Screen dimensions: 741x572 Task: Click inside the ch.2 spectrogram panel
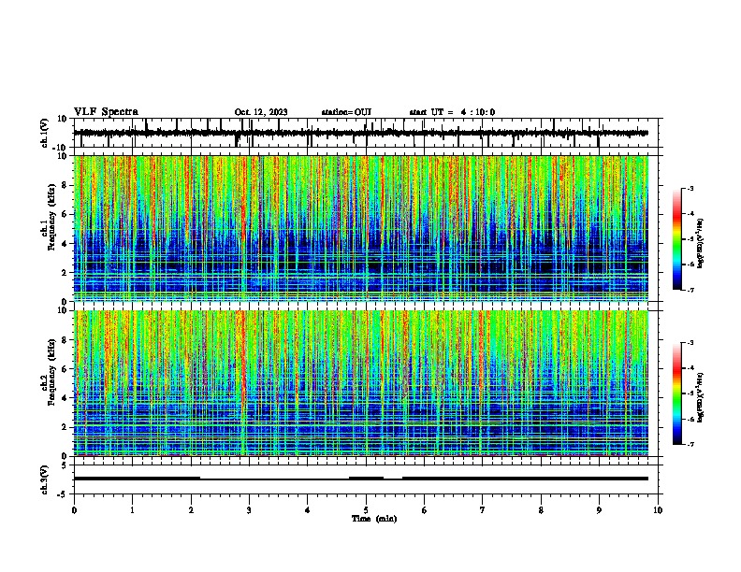(x=361, y=383)
